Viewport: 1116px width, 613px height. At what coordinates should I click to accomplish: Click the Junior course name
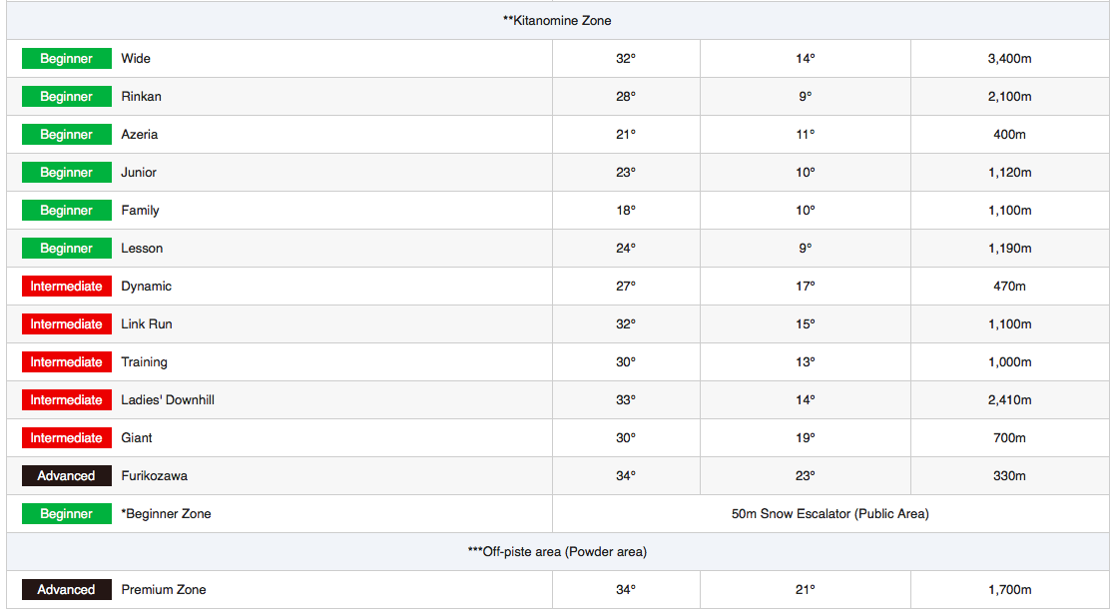point(139,173)
